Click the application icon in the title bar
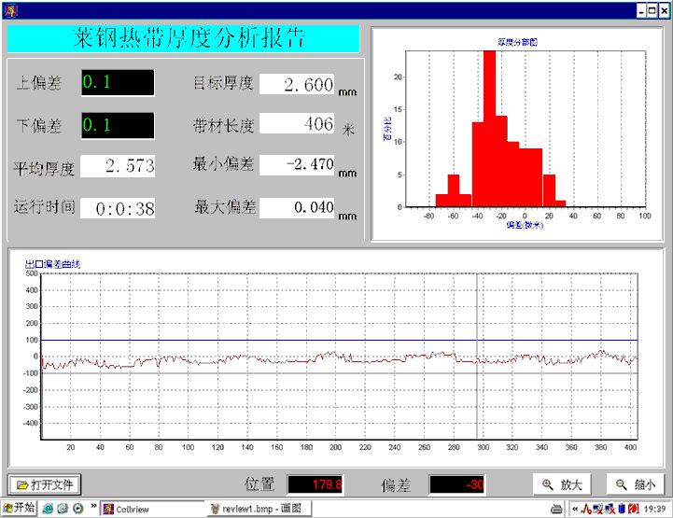 (11, 10)
